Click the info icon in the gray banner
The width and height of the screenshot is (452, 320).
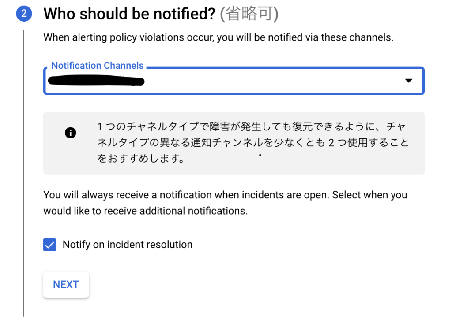pyautogui.click(x=70, y=133)
